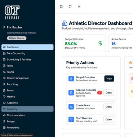The height and width of the screenshot is (137, 133).
Task: Click the $153,500 of $174,500 text
Action: click(x=75, y=48)
